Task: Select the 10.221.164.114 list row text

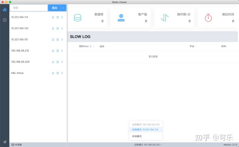Action: (x=20, y=17)
